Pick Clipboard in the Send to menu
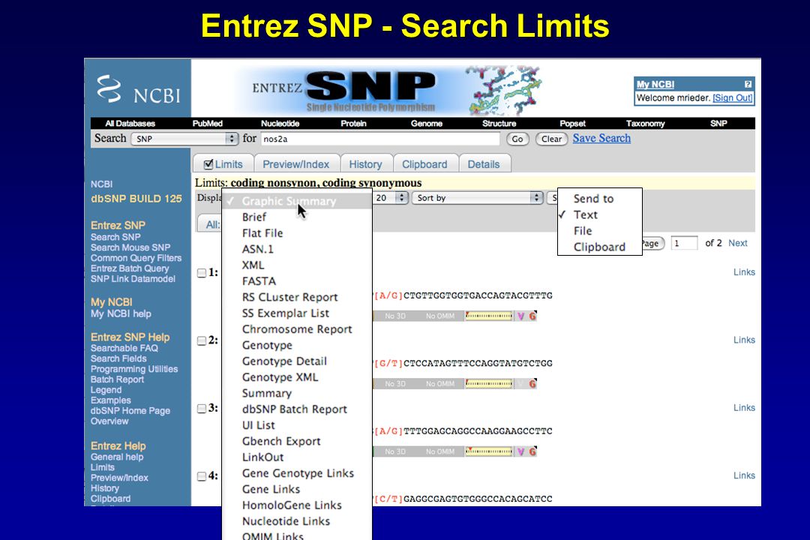The width and height of the screenshot is (810, 540). coord(599,247)
